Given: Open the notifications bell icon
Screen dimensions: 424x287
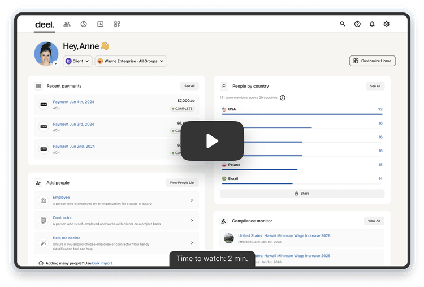Looking at the screenshot, I should pyautogui.click(x=372, y=24).
